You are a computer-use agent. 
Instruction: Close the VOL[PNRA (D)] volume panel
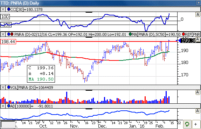3,88
